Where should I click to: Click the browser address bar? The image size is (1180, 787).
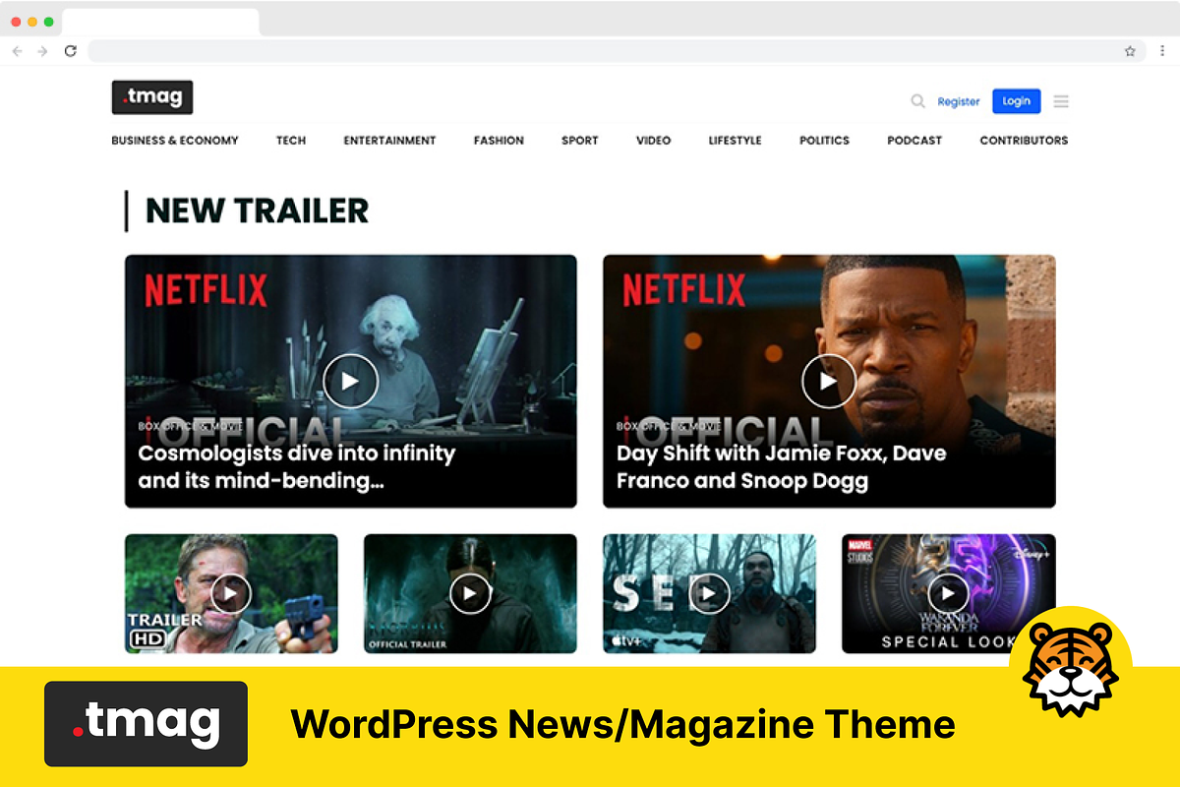617,51
